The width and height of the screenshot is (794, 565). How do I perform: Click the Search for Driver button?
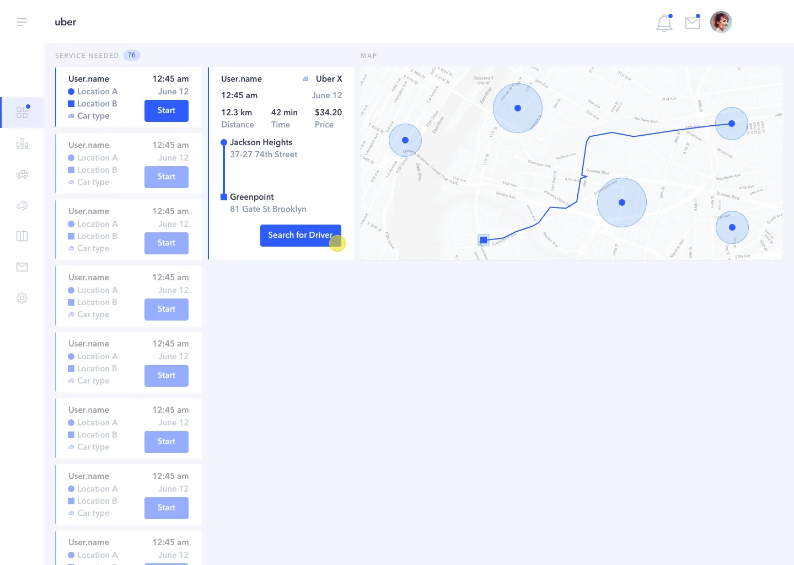click(301, 235)
